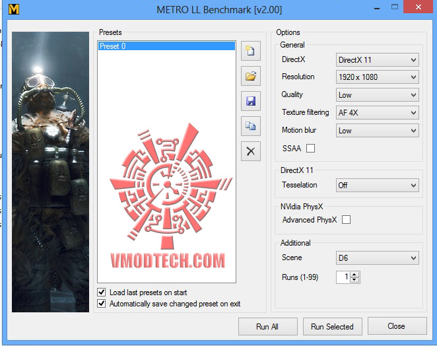Expand the Quality dropdown

click(377, 95)
